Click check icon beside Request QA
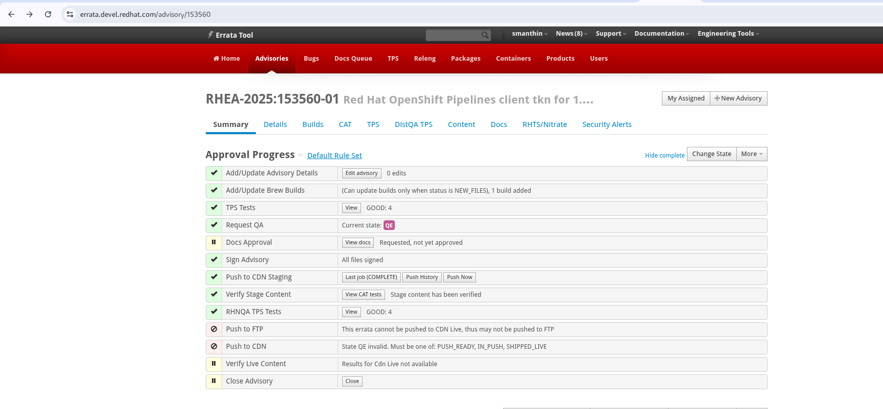The image size is (883, 409). [214, 225]
